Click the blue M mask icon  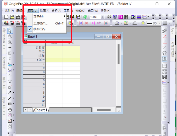pyautogui.click(x=81, y=23)
